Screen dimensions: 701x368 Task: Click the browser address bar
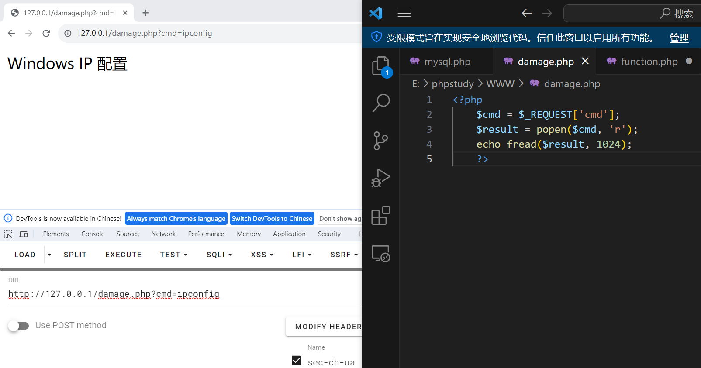(210, 33)
